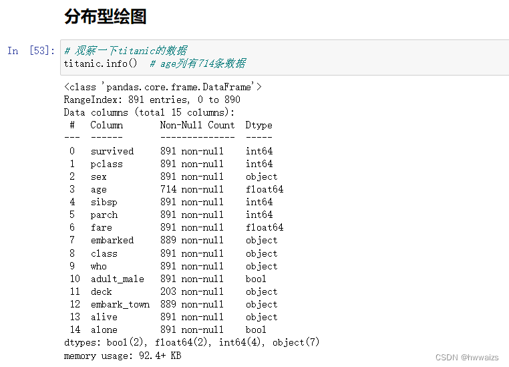Click the 'class' column name
This screenshot has height=367, width=509.
tap(104, 253)
